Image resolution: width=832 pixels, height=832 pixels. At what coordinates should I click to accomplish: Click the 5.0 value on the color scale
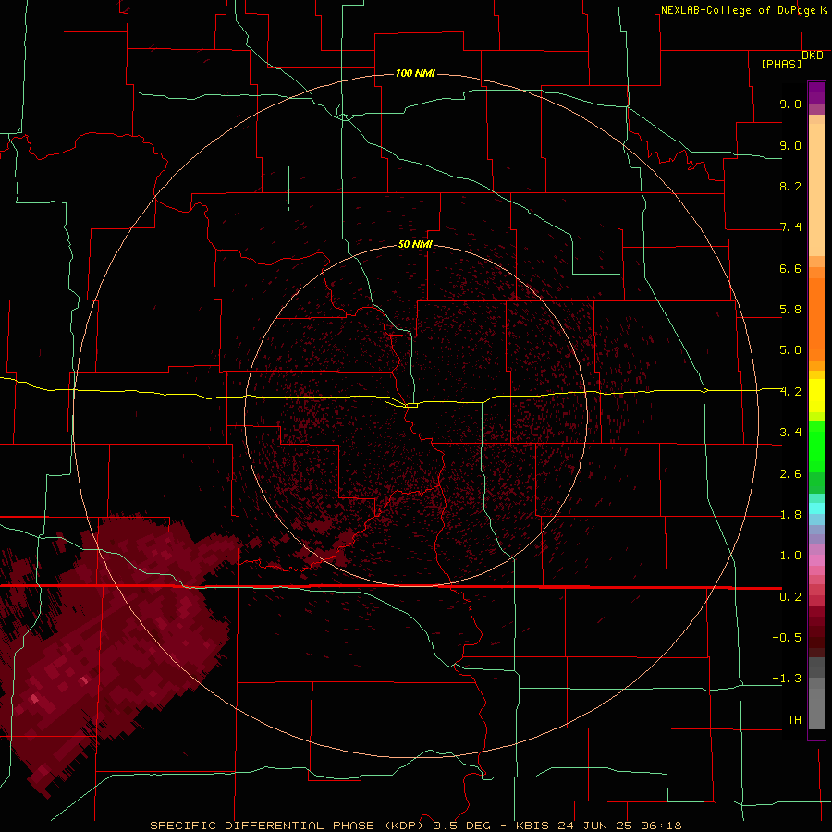point(790,350)
